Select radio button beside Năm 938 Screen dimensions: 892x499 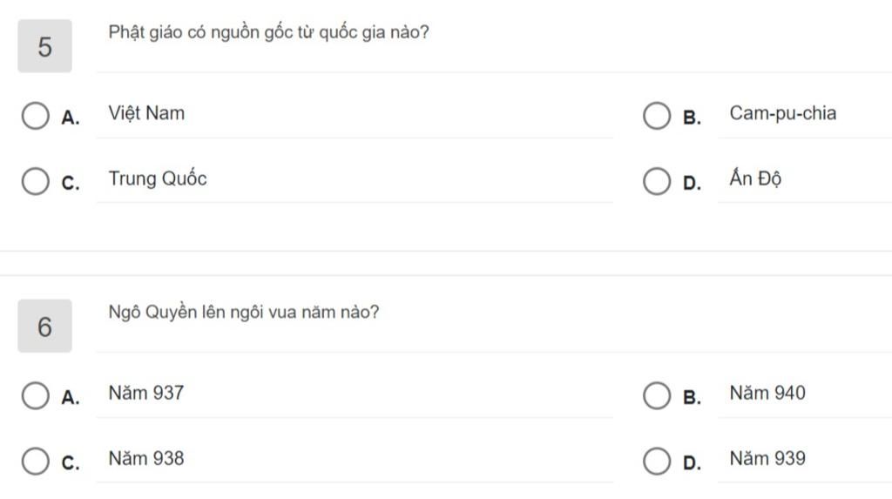[35, 461]
